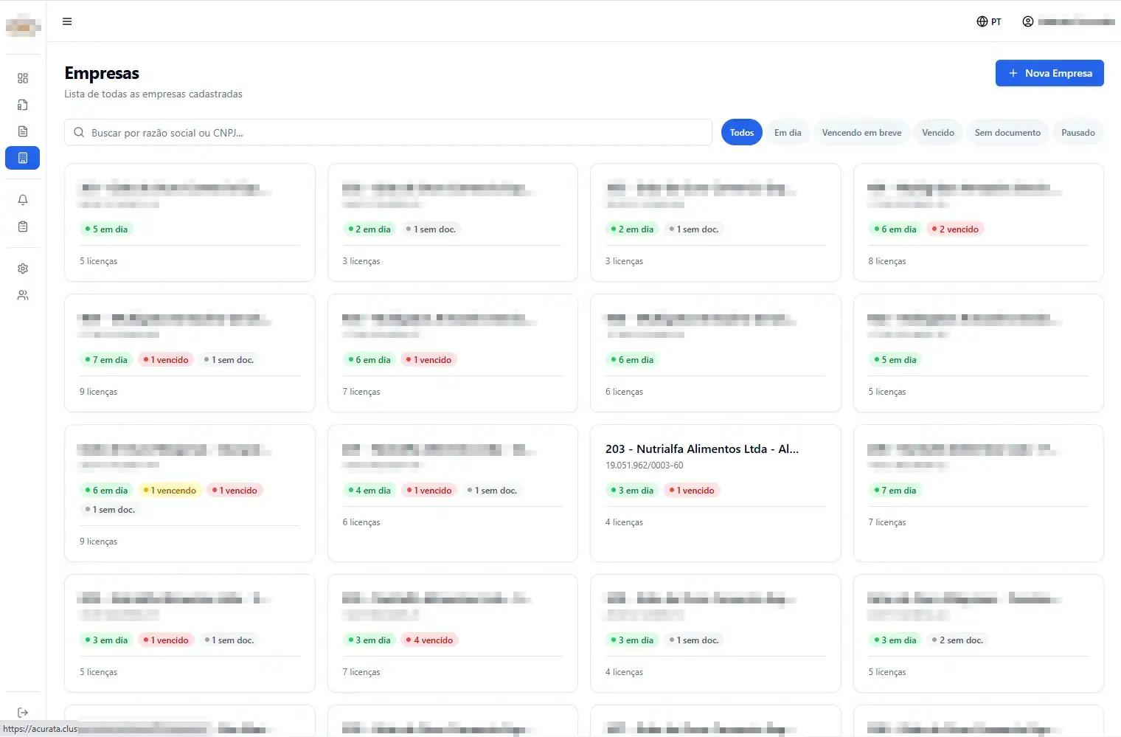The height and width of the screenshot is (737, 1121).
Task: Click the company logo in top-left corner
Action: 23,25
